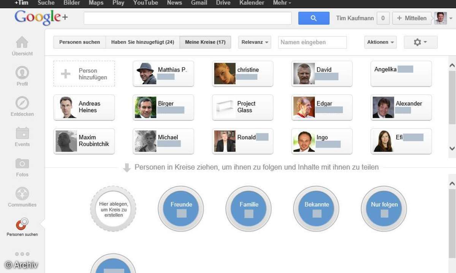Screen dimensions: 456x273
Task: Select the Efi contact card
Action: click(x=401, y=141)
